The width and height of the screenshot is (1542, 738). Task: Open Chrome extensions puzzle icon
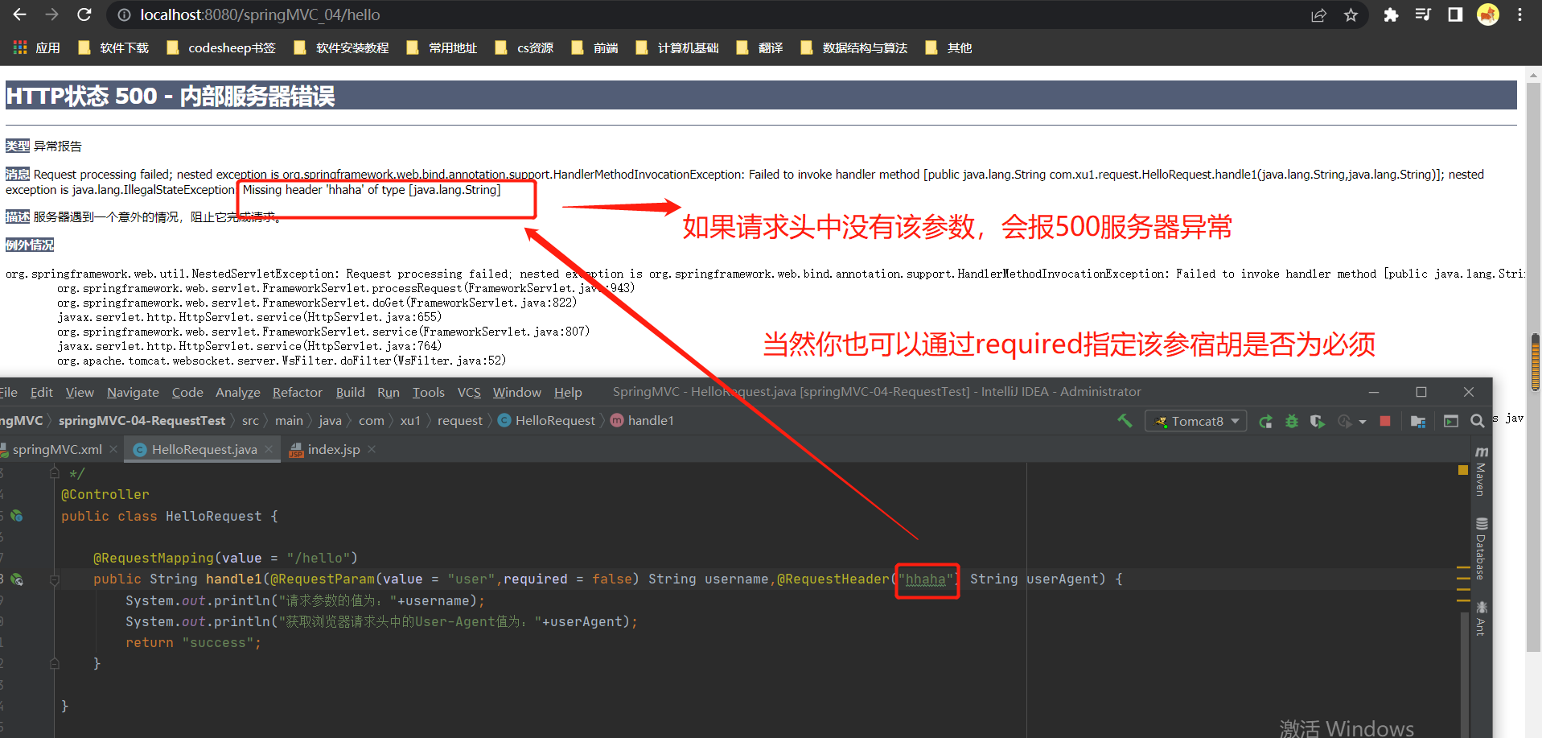coord(1391,14)
